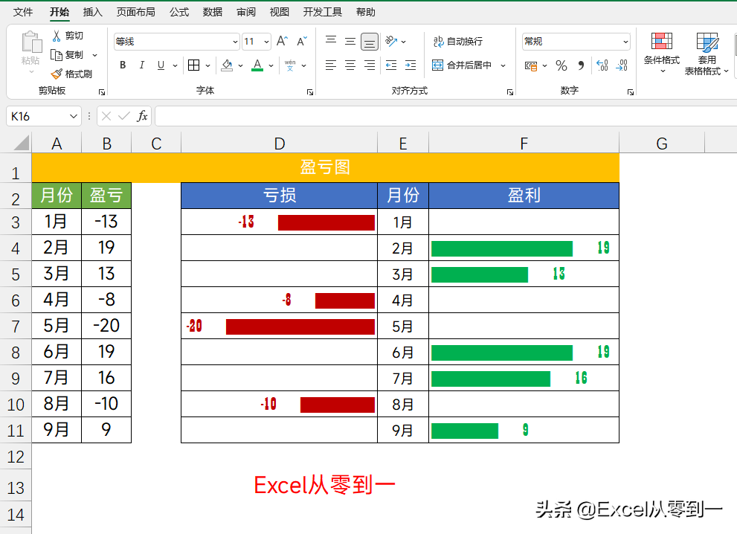Select the row 7 header
The image size is (737, 534).
16,326
